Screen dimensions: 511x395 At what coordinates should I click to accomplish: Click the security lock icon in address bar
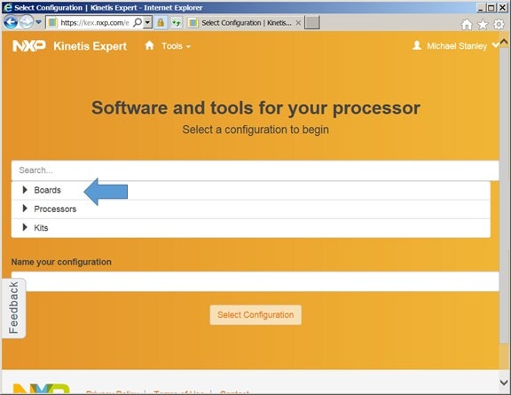coord(161,22)
